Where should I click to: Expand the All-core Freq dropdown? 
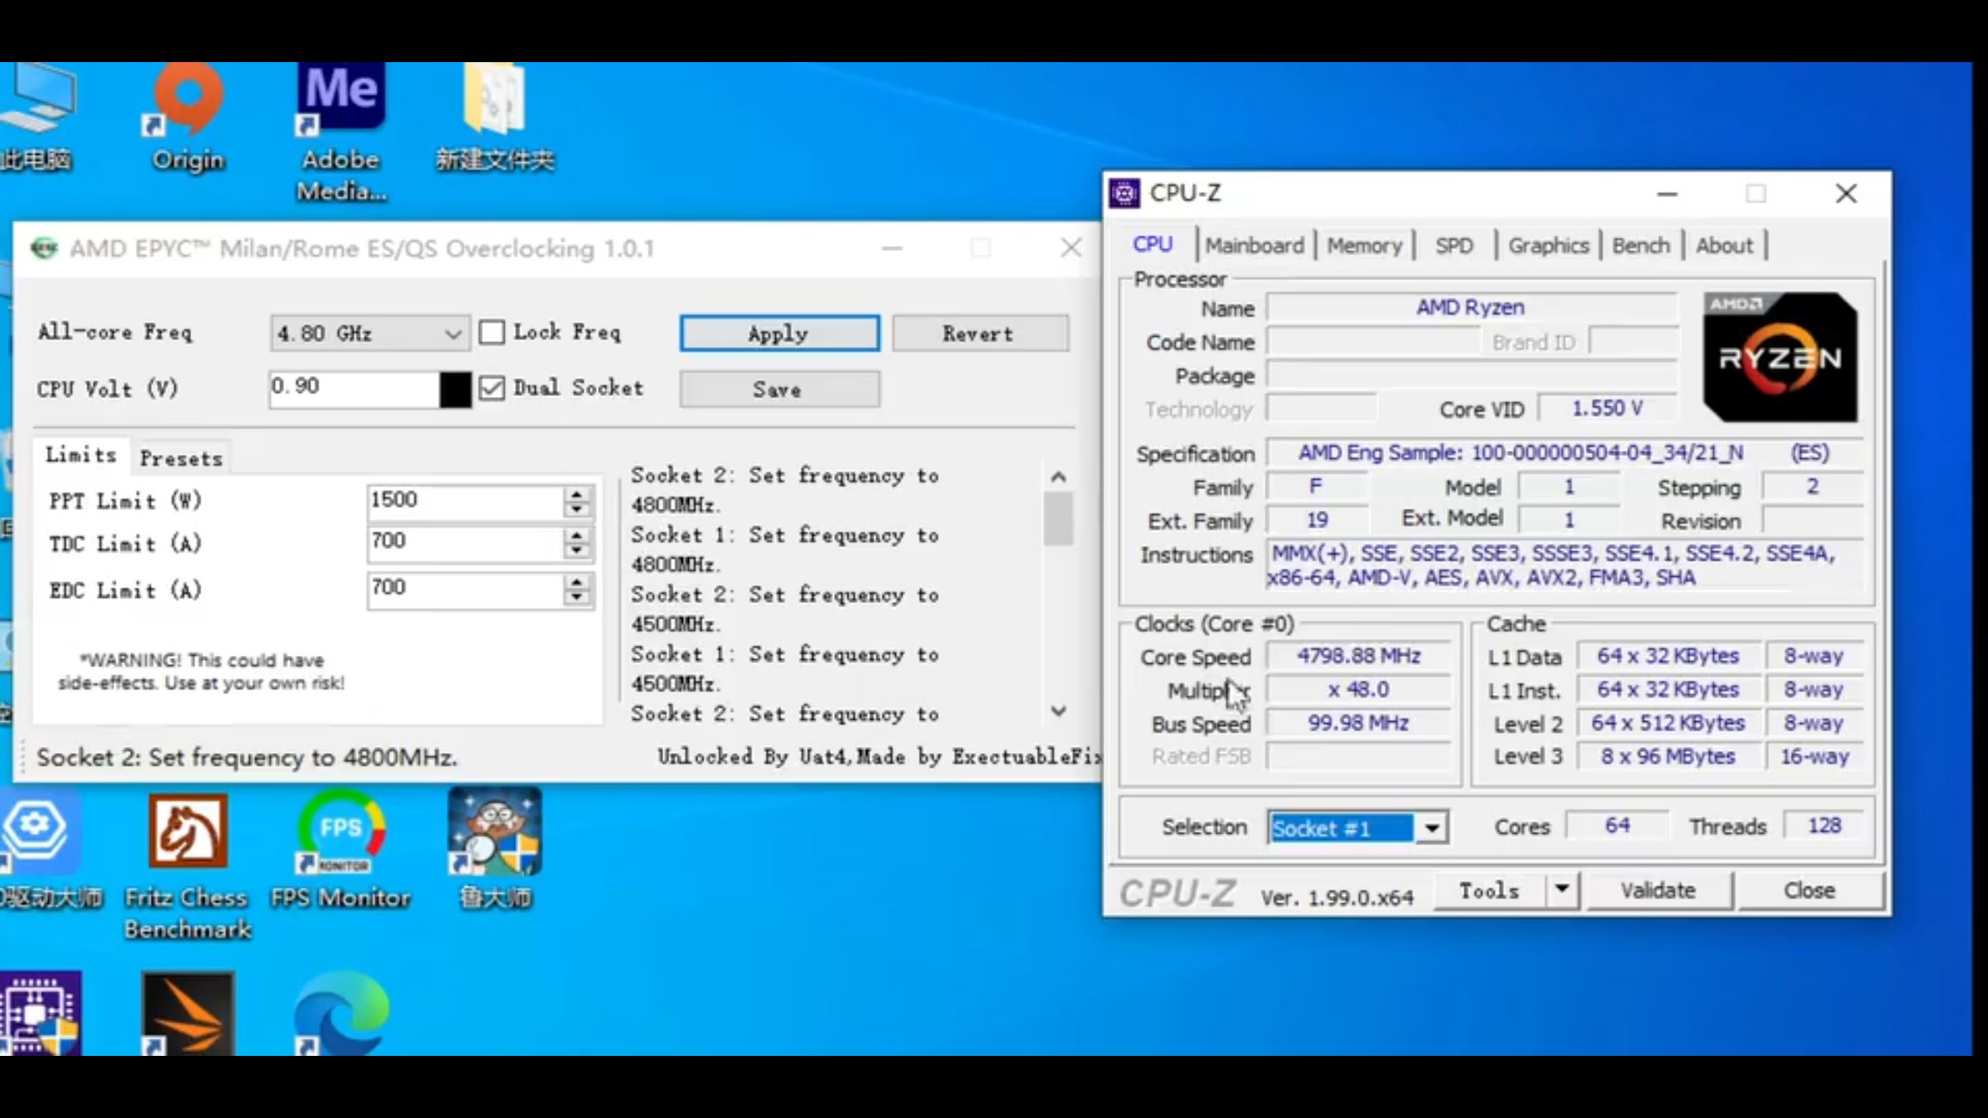[453, 334]
